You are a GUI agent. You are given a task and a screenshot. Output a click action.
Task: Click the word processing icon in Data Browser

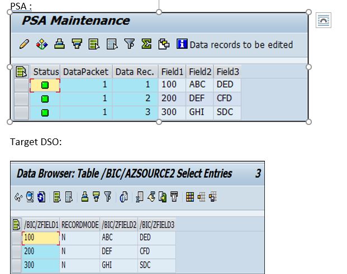[151, 197]
